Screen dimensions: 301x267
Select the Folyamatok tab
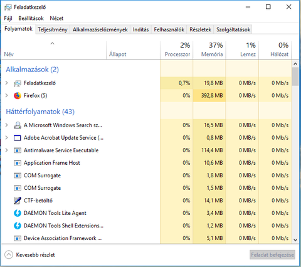18,29
